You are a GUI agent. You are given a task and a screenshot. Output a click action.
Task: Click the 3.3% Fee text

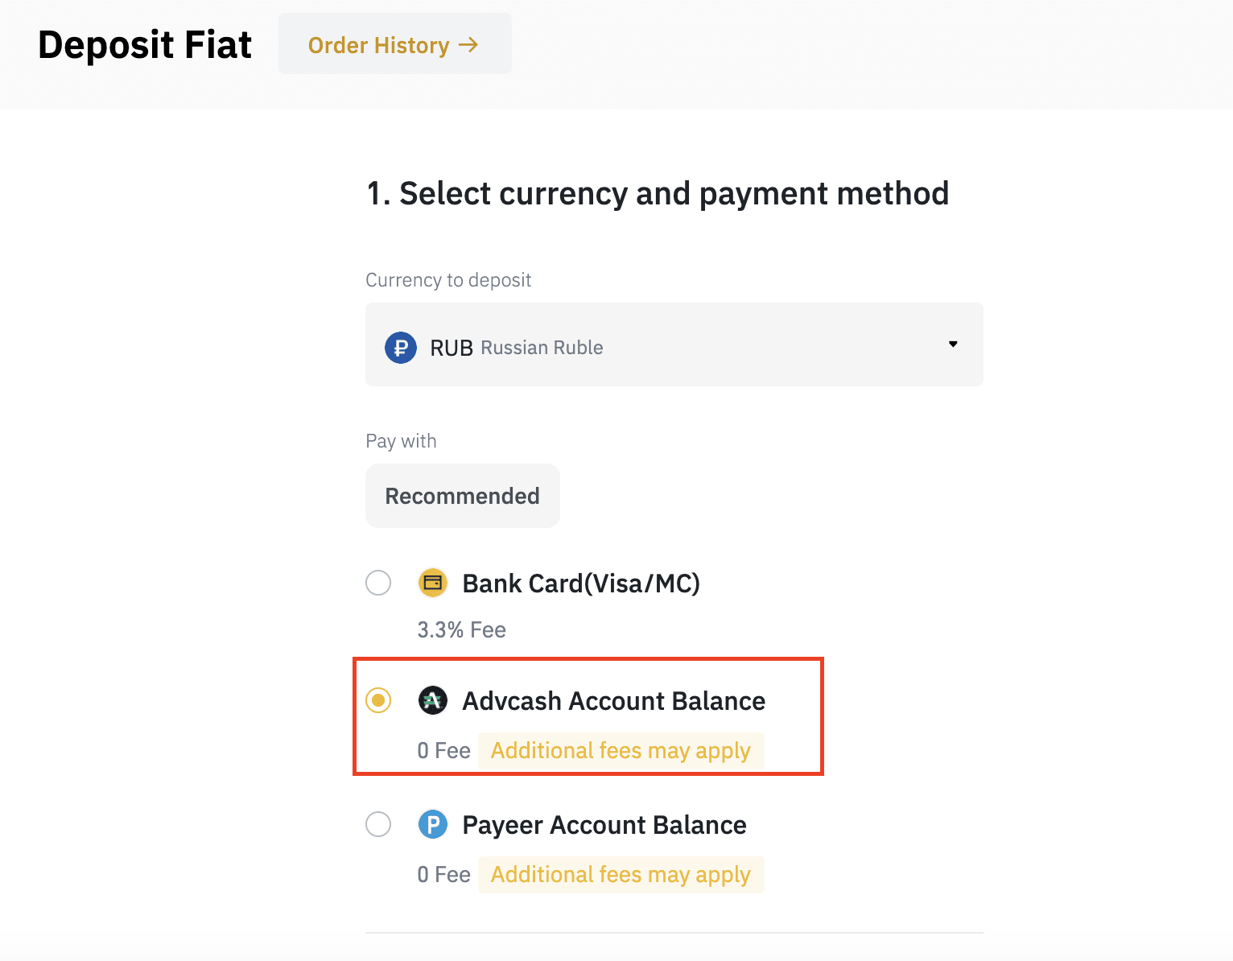click(461, 629)
